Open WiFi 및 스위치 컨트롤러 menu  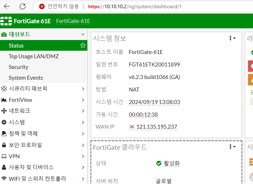37,179
